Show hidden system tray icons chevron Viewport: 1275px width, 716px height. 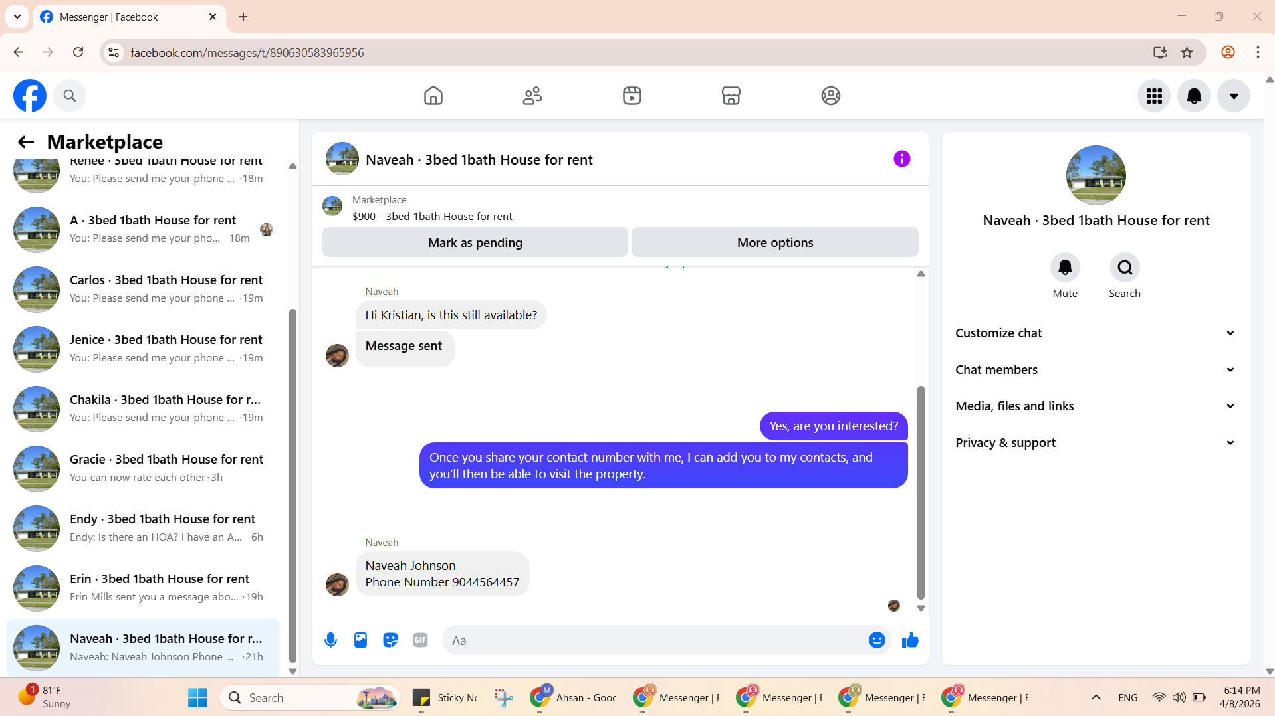[x=1096, y=697]
